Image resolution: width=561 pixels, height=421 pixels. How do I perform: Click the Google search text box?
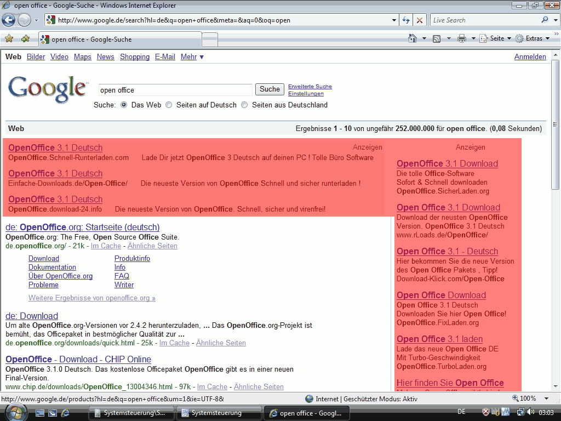[175, 90]
